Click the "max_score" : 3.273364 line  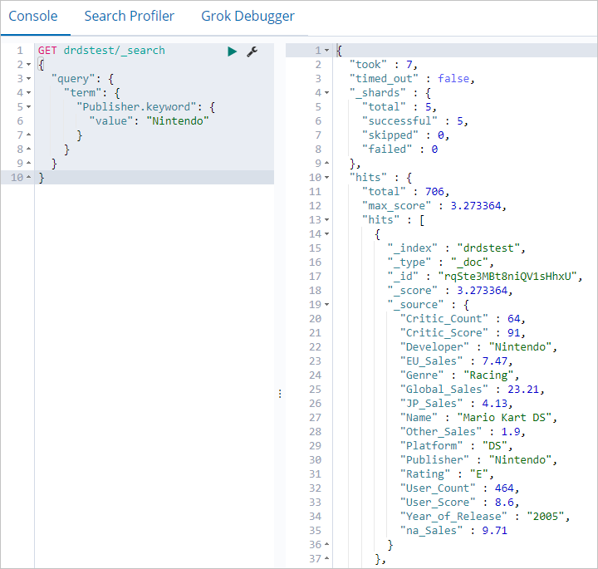[x=434, y=205]
